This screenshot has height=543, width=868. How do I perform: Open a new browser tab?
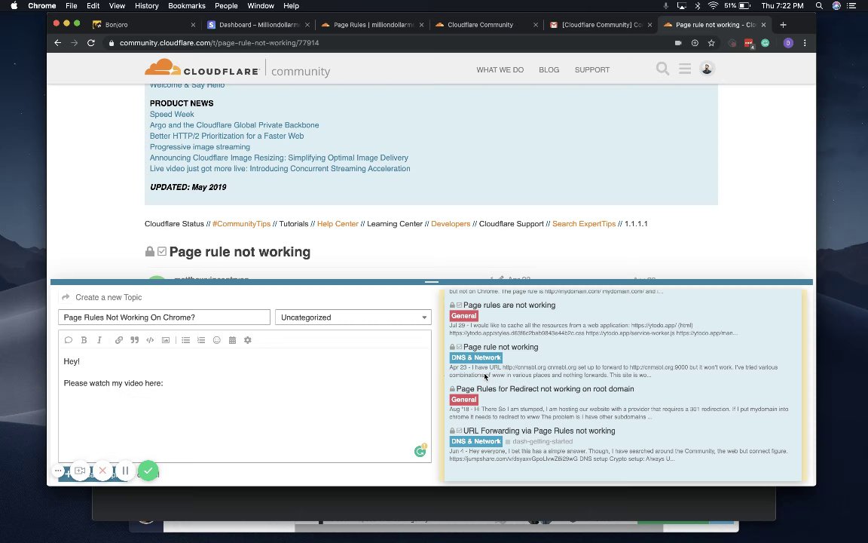[783, 25]
